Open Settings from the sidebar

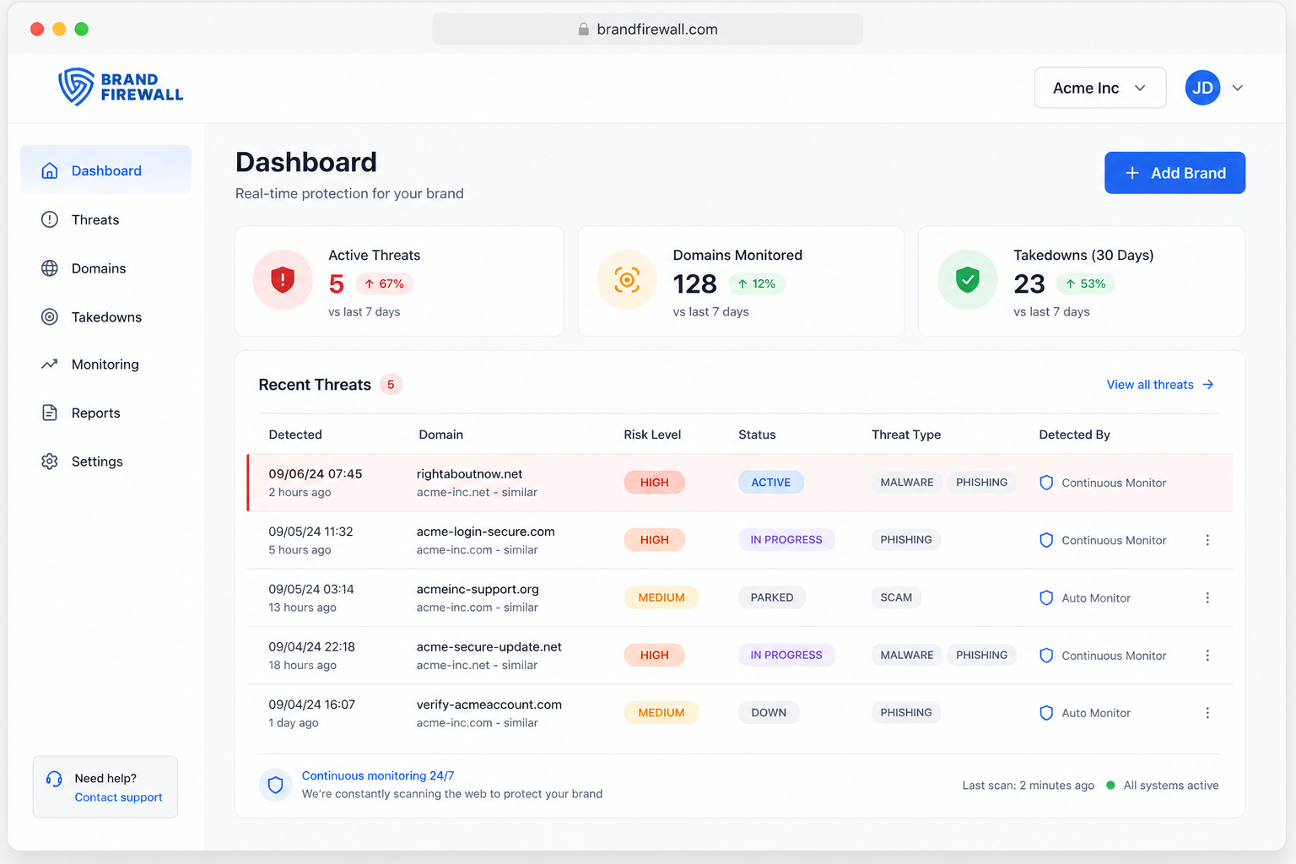point(105,462)
